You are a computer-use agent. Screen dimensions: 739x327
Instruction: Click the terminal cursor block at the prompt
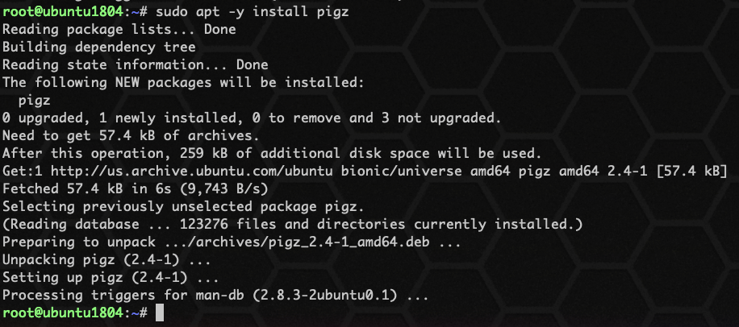point(159,313)
